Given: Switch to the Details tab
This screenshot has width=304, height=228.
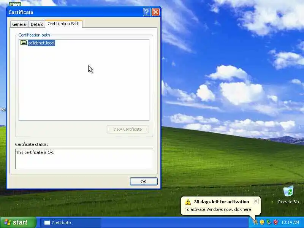Looking at the screenshot, I should pos(37,24).
